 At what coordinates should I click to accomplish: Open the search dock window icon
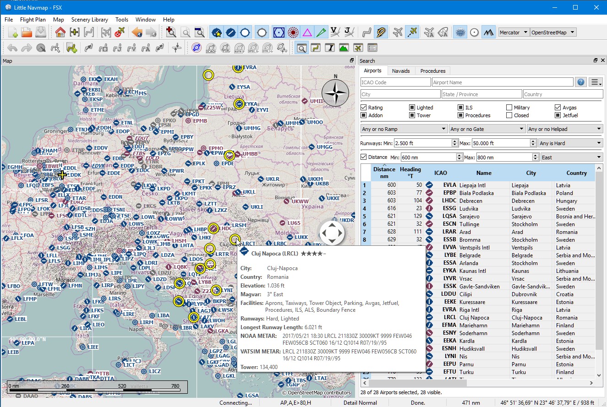[301, 48]
